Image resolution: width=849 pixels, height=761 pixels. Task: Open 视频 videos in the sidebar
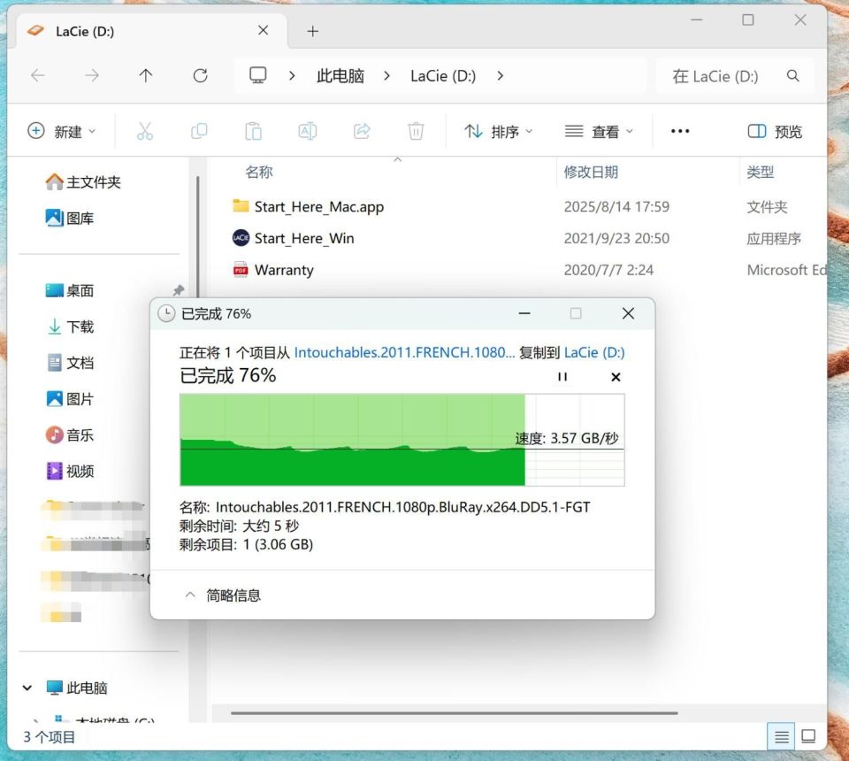pos(69,472)
